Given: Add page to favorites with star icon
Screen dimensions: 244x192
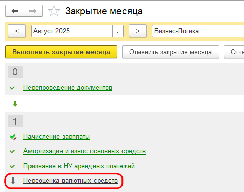Looking at the screenshot, I should click(54, 11).
